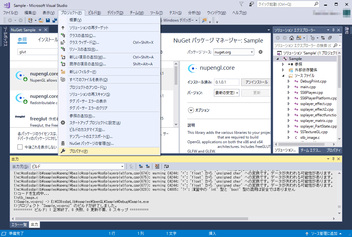Expand the 参照 node in Solution Explorer
Viewport: 352px width, 237px height.
(283, 64)
